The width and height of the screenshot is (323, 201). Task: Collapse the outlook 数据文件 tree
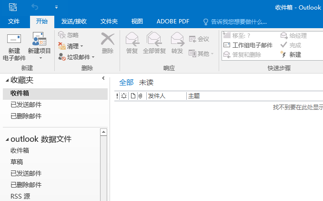(7, 139)
